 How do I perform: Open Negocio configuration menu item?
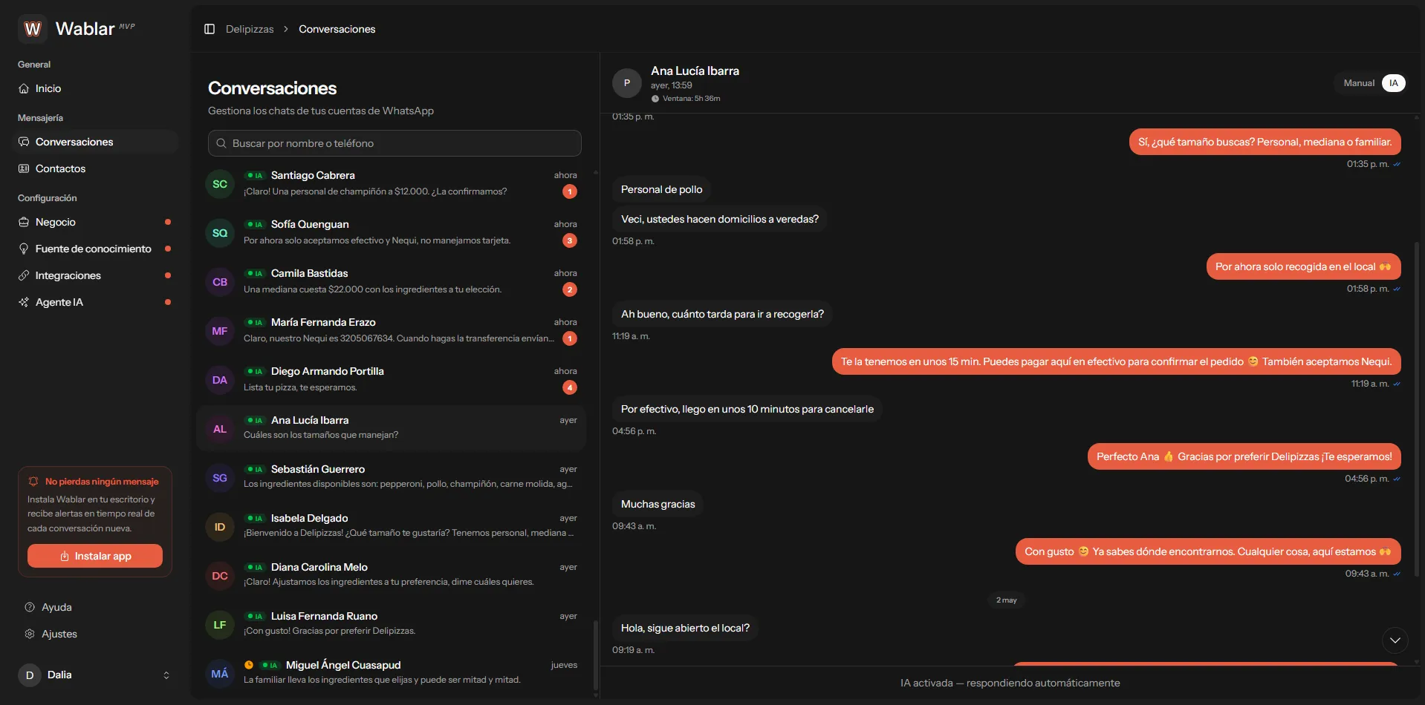[x=95, y=222]
